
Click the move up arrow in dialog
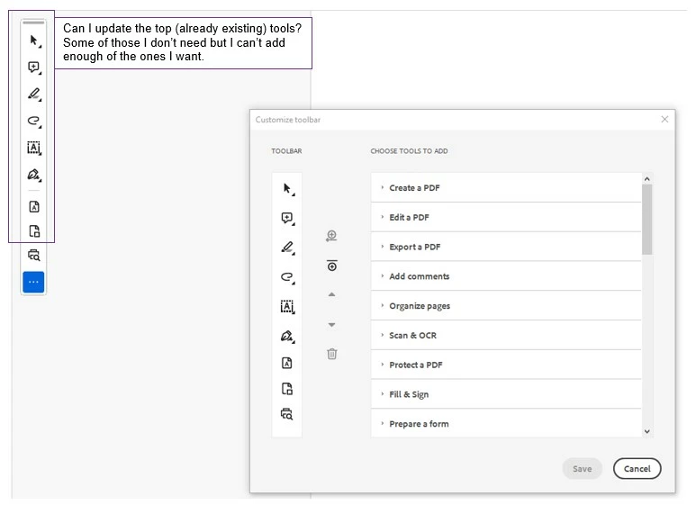coord(331,294)
